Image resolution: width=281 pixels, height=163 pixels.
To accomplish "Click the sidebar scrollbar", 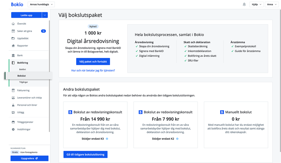I will pyautogui.click(x=49, y=76).
